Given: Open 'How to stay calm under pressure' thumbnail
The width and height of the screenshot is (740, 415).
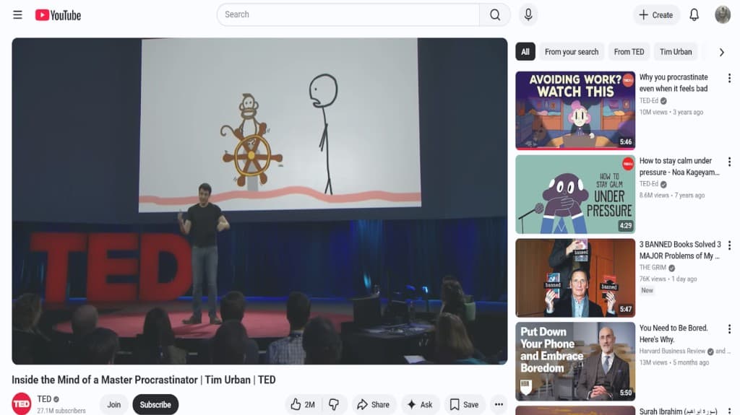Looking at the screenshot, I should click(575, 194).
